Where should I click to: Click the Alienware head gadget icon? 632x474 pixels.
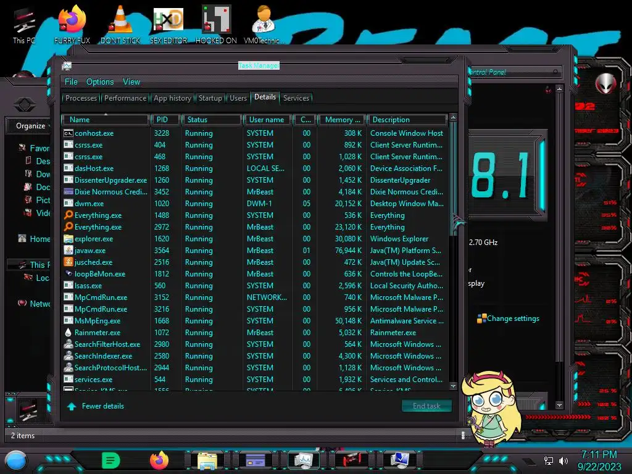(605, 84)
